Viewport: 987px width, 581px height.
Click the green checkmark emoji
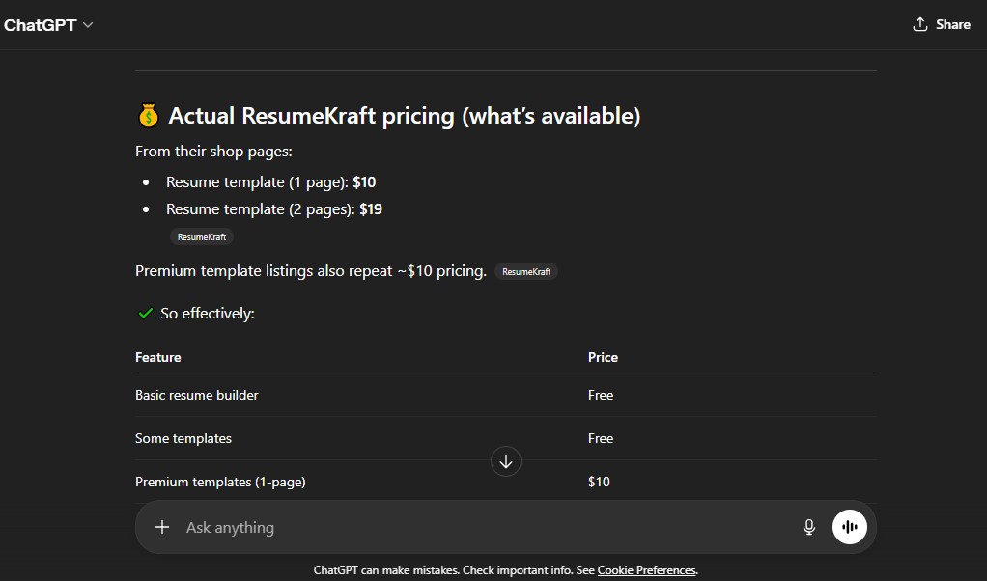(x=145, y=313)
